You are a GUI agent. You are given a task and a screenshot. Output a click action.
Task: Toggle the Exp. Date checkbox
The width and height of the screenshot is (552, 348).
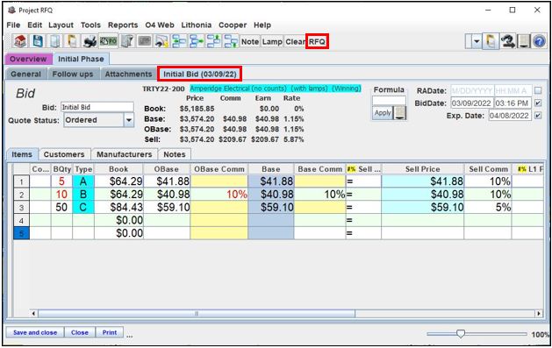tap(538, 116)
